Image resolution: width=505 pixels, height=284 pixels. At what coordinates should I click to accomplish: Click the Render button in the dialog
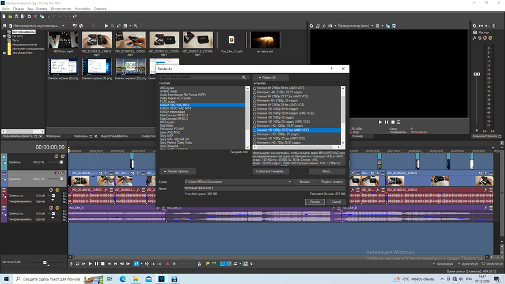pyautogui.click(x=315, y=202)
